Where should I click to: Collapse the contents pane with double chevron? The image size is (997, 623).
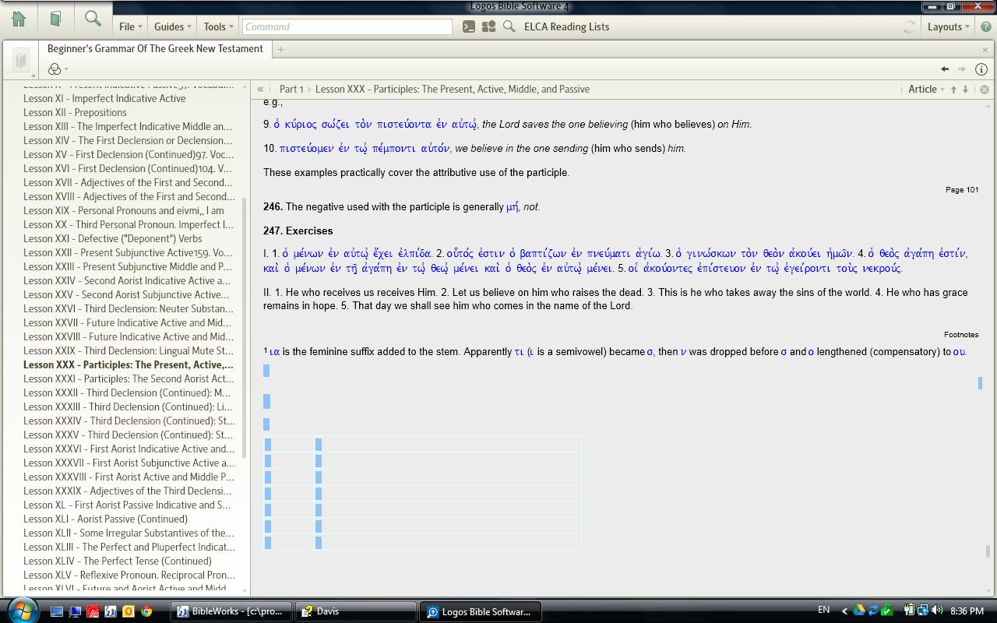coord(260,90)
